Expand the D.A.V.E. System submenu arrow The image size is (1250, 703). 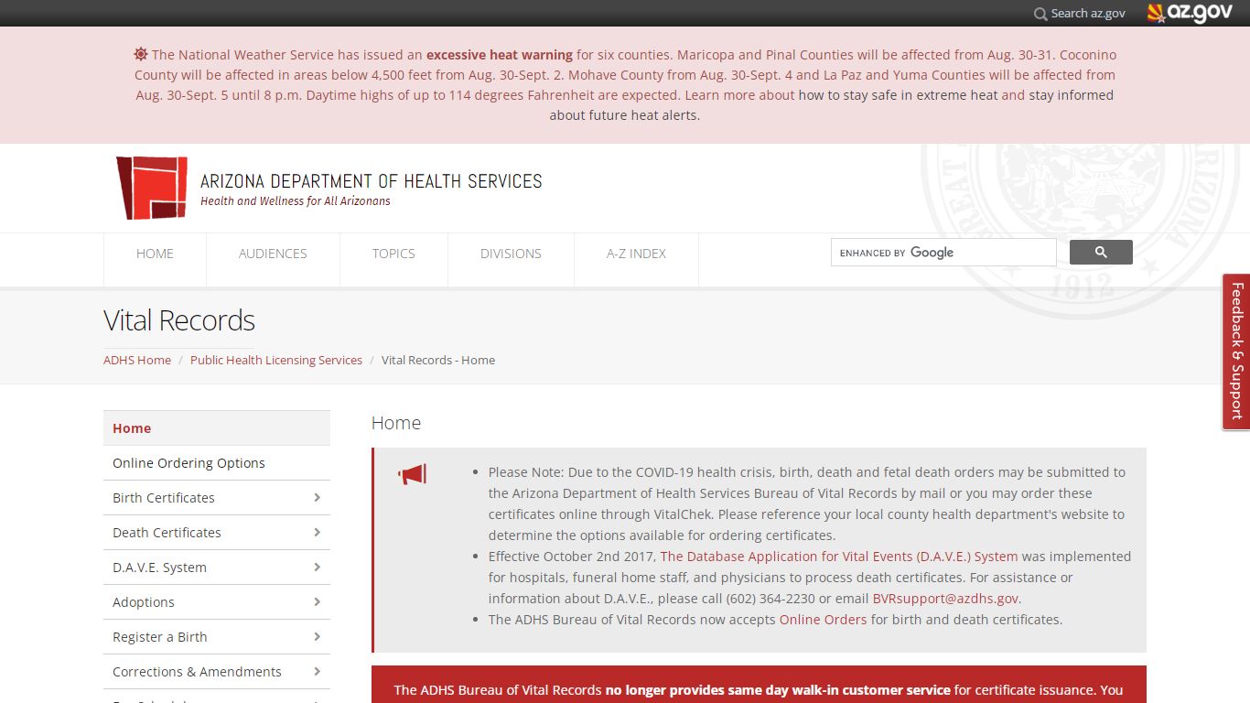317,567
